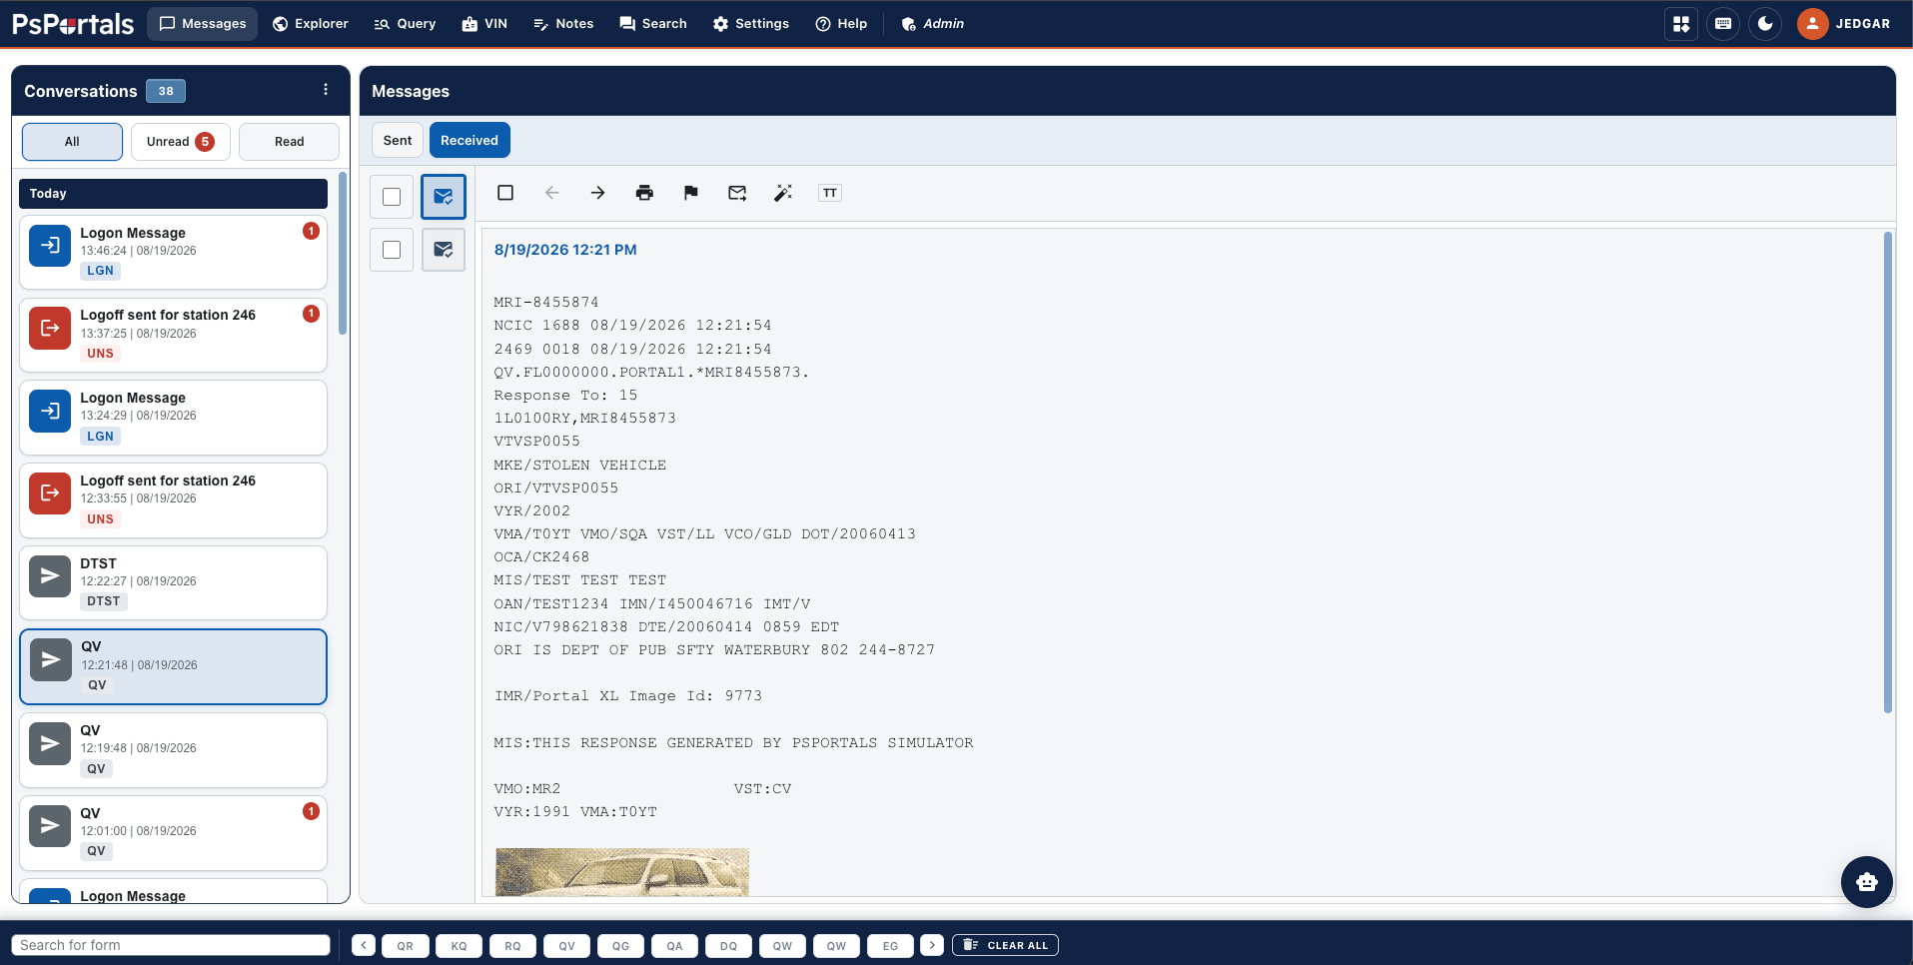The width and height of the screenshot is (1913, 965).
Task: Show Read conversations filter
Action: point(289,141)
